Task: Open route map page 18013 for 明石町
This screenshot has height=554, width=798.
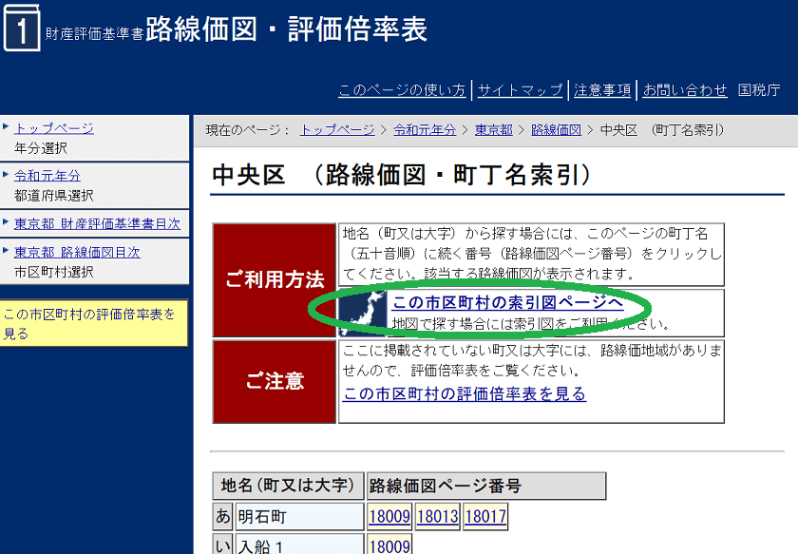Action: (x=437, y=517)
